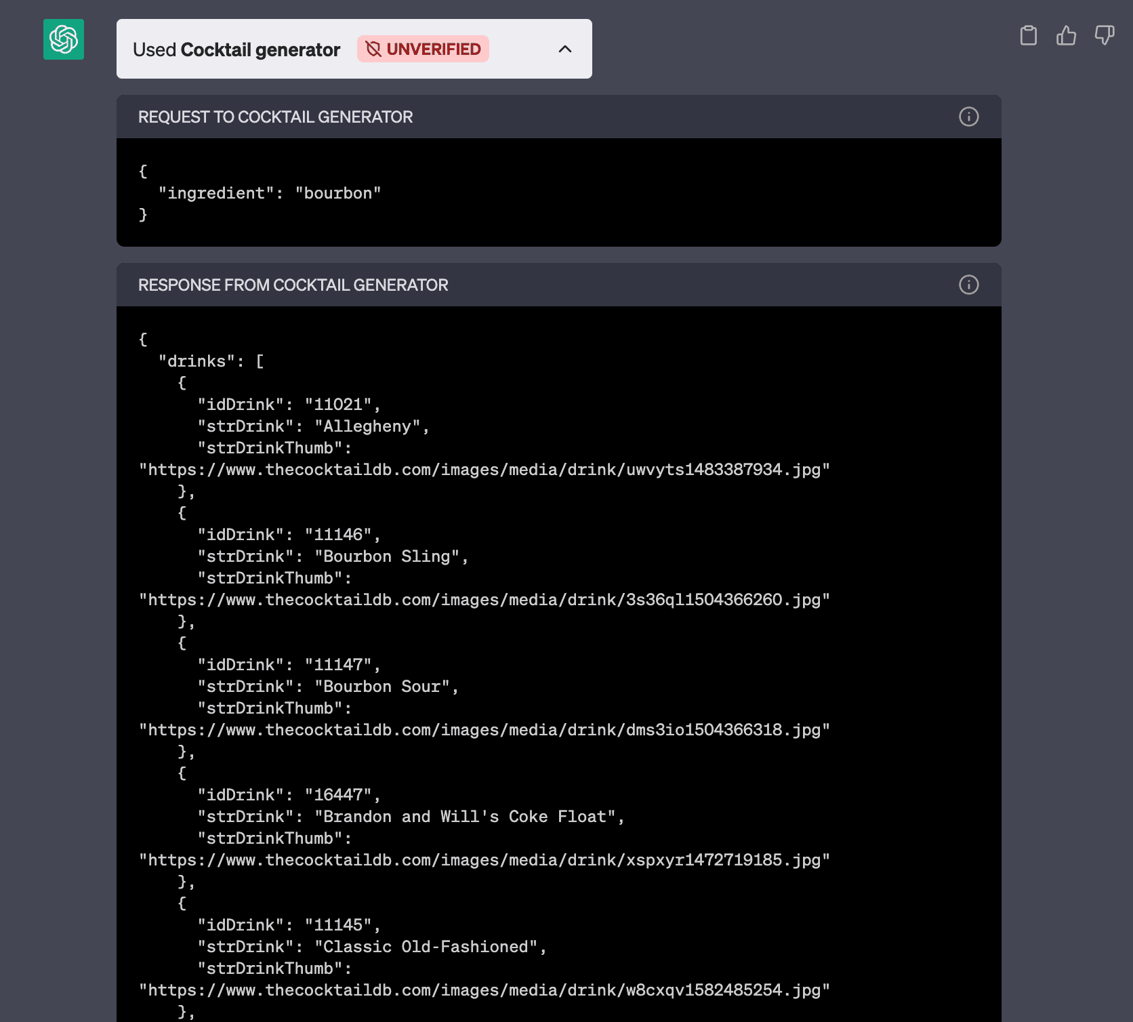This screenshot has height=1022, width=1133.
Task: Click the Bourbon Sour thumbnail URL
Action: 484,730
